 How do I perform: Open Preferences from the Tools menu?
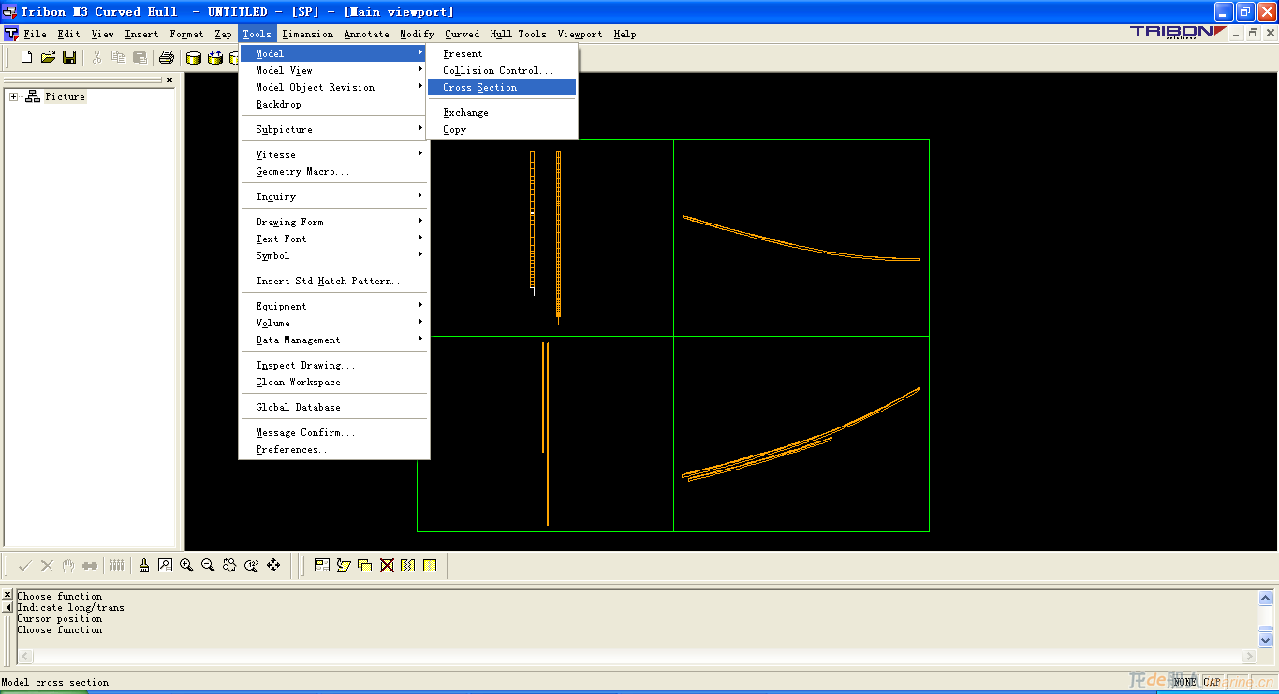click(334, 449)
